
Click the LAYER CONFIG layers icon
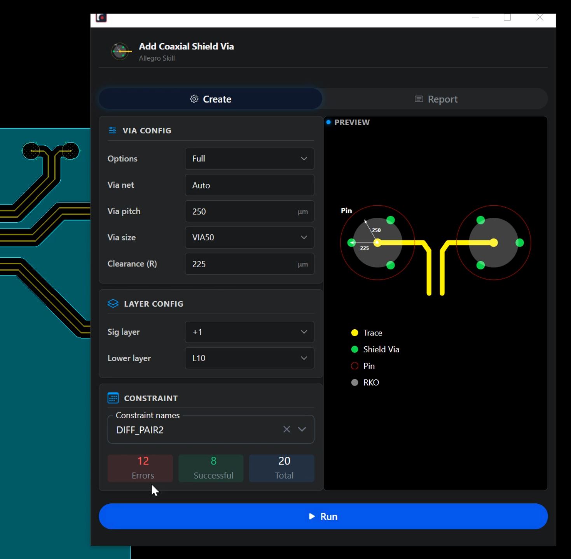point(113,304)
